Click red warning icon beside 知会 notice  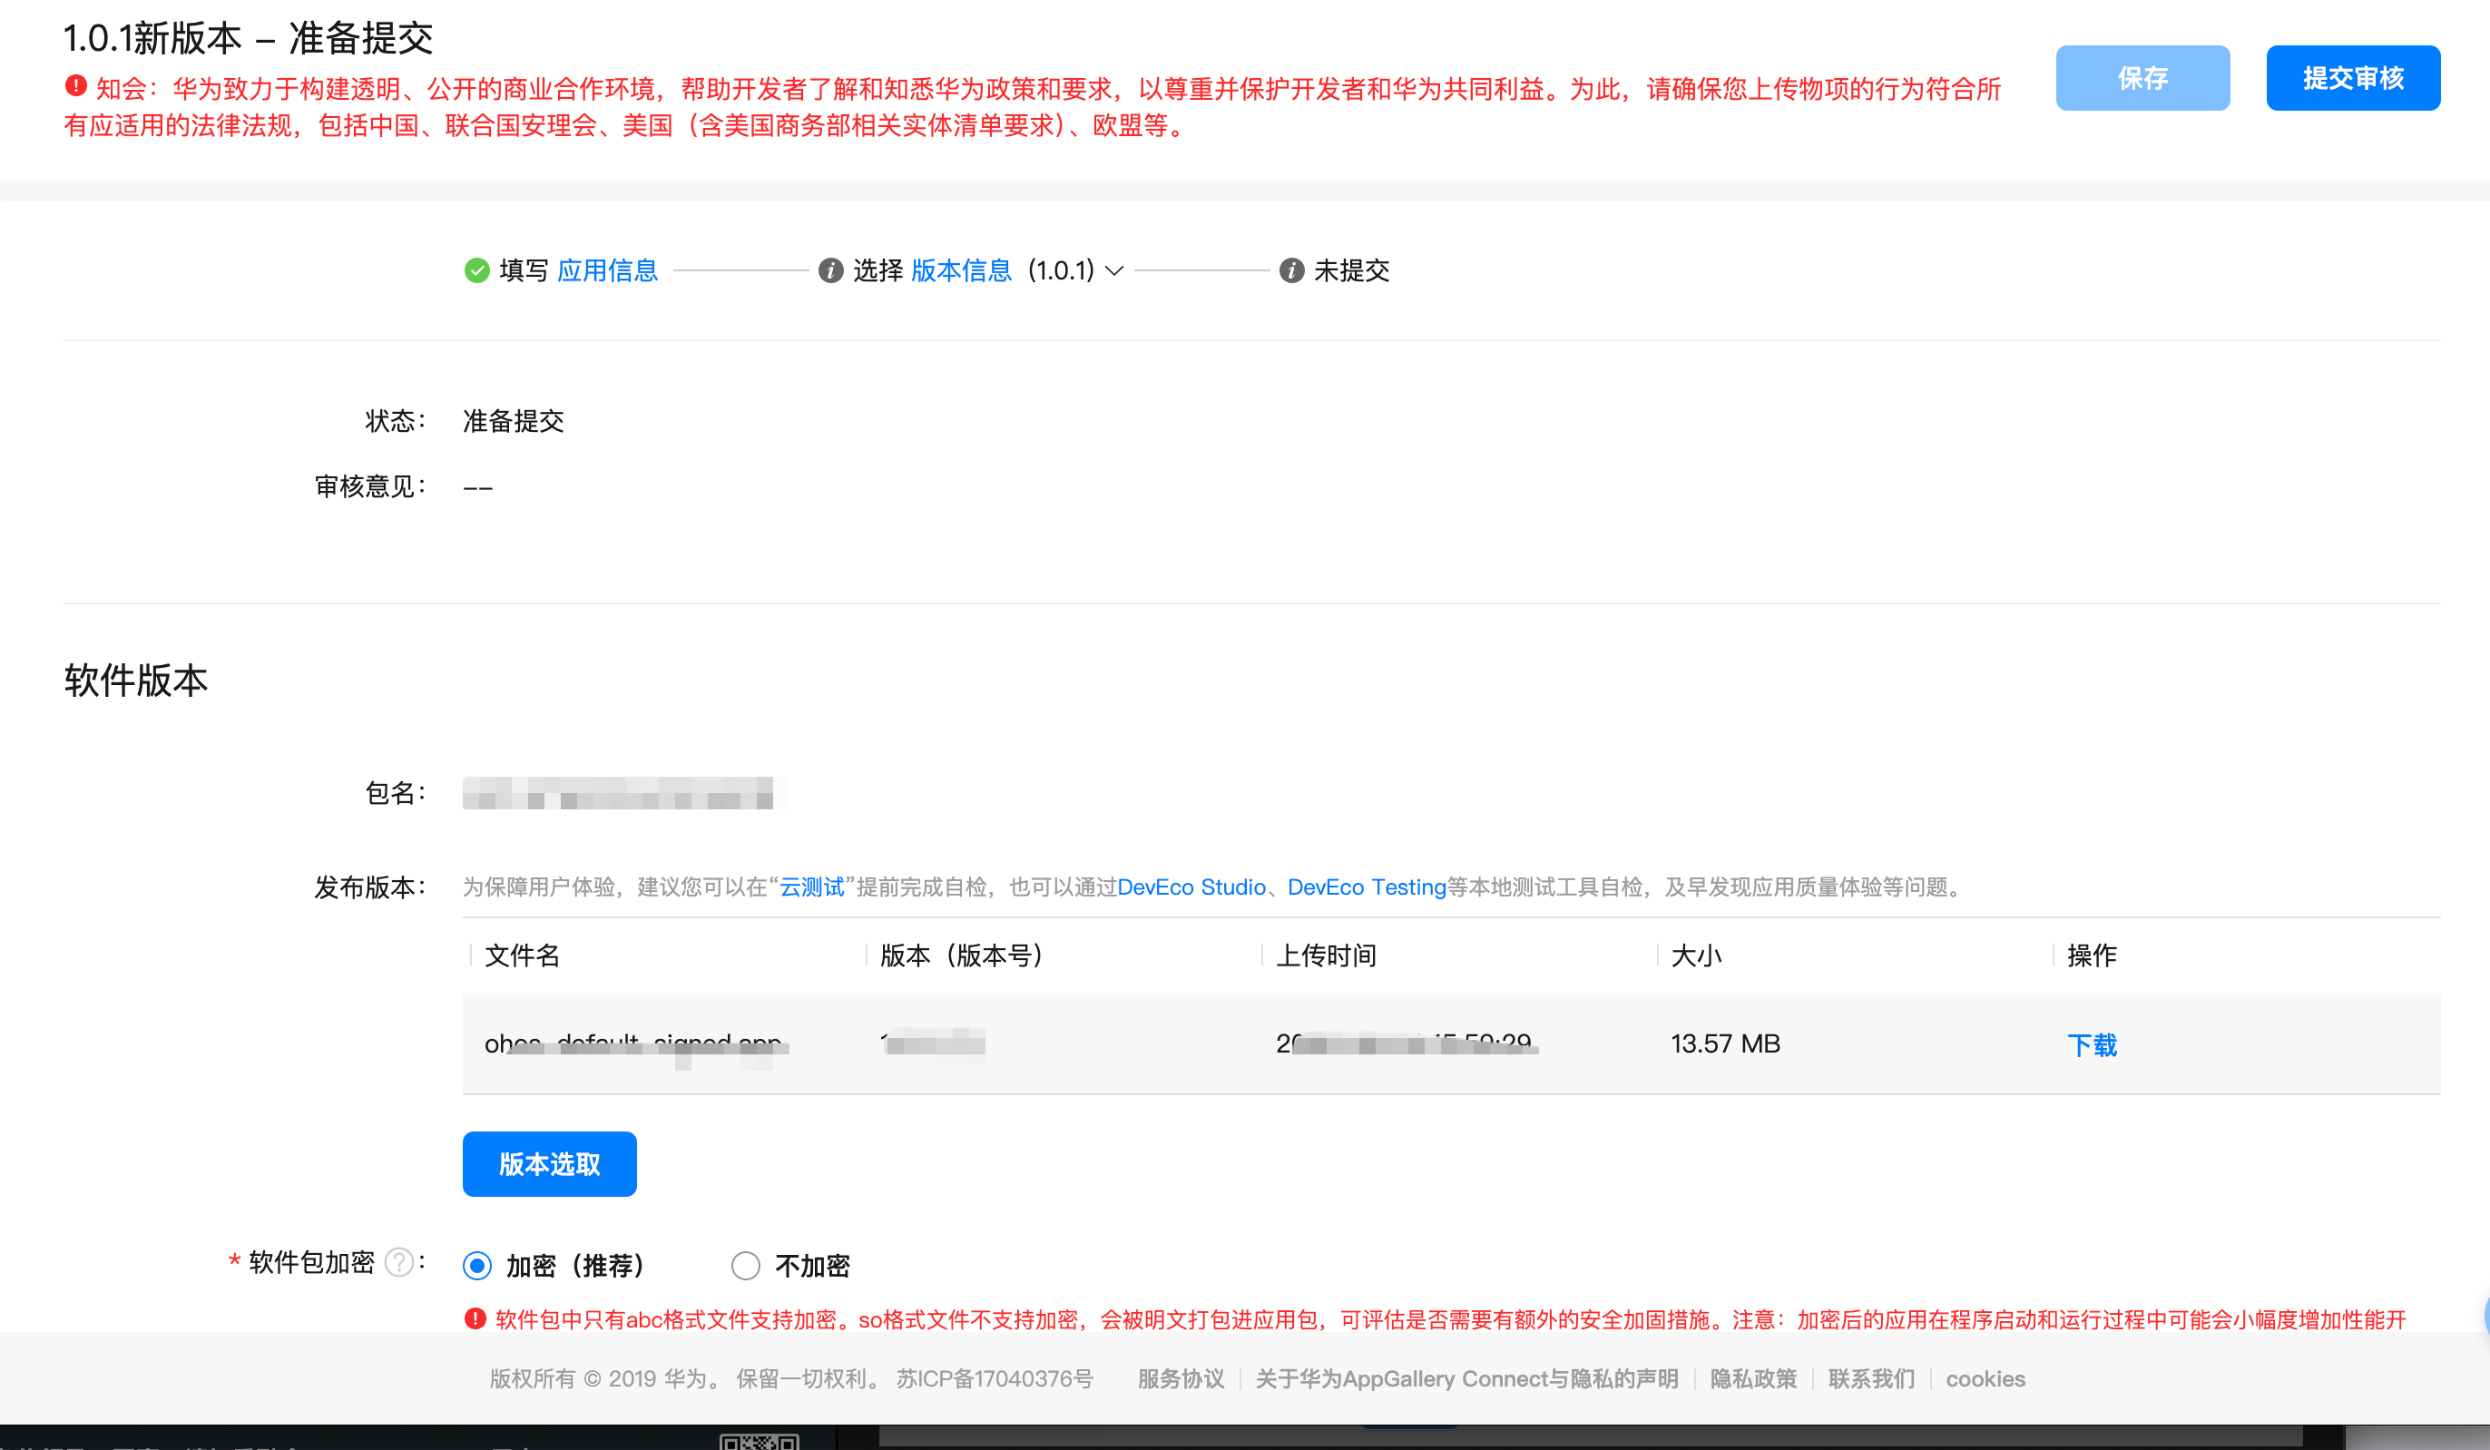click(x=76, y=87)
